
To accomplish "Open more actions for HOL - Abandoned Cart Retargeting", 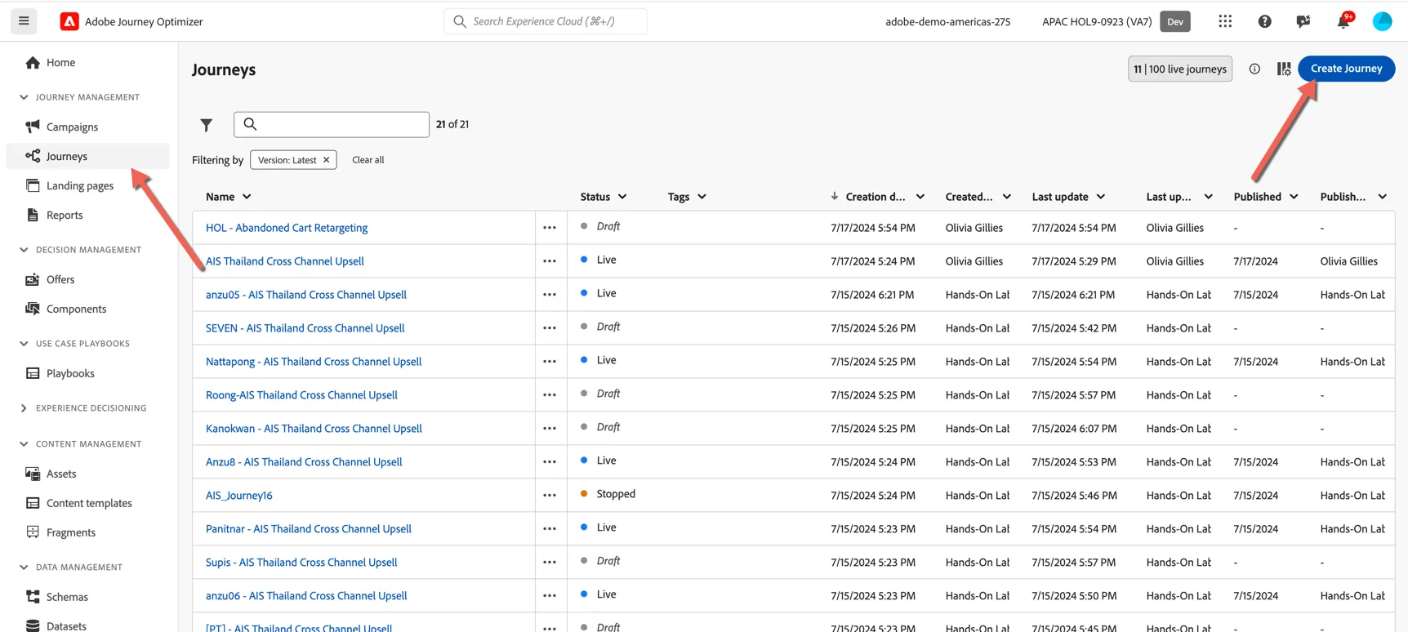I will tap(550, 228).
